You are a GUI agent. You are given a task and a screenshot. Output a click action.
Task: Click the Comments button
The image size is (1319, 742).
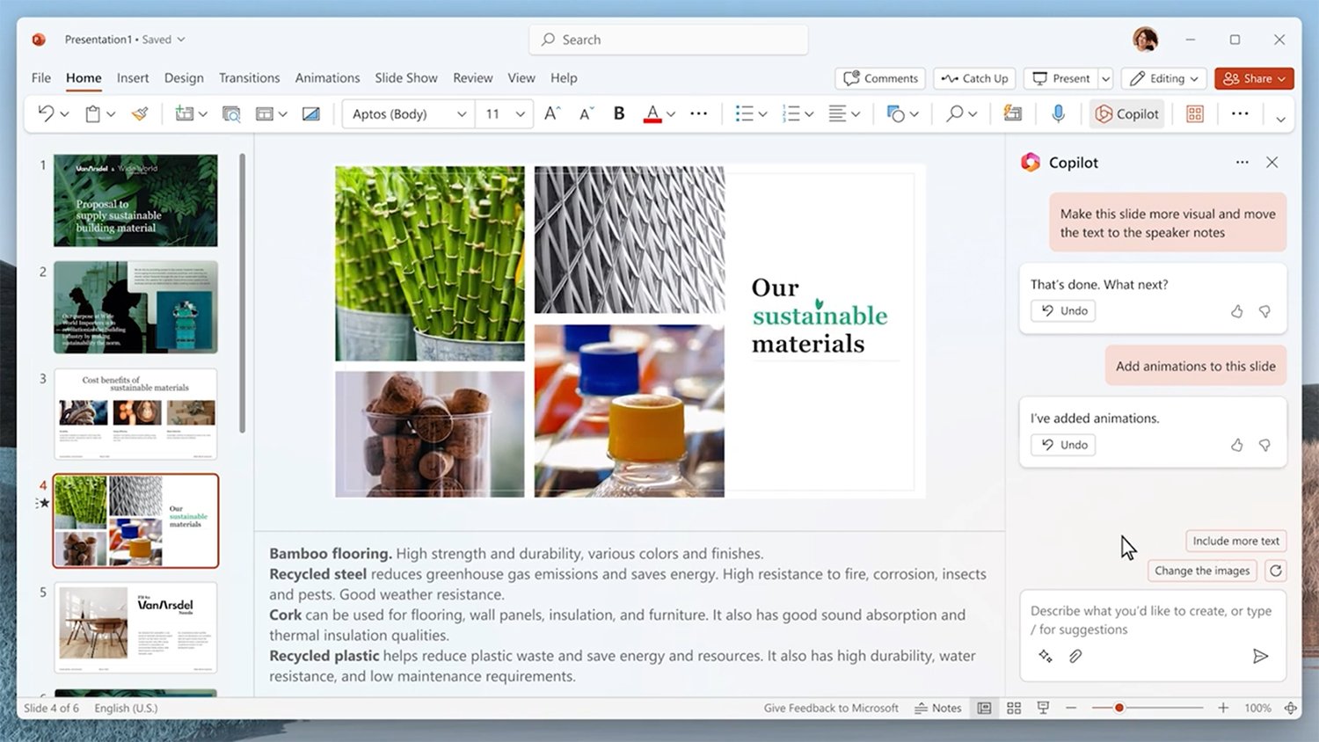coord(880,78)
